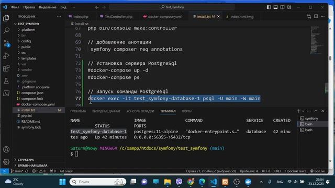The height and width of the screenshot is (188, 335).
Task: Open docker-compose.yaml in the explorer
Action: coord(38,104)
